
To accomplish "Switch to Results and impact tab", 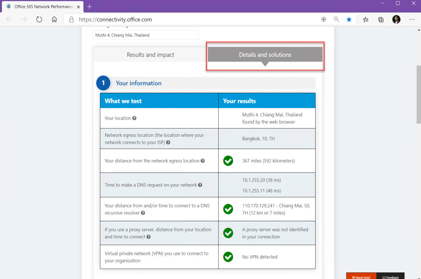I will [150, 55].
